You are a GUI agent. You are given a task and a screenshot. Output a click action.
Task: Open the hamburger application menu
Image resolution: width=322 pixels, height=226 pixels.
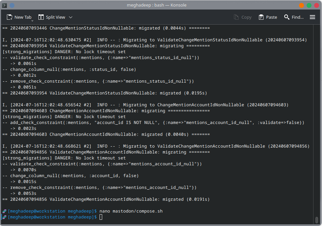click(312, 17)
